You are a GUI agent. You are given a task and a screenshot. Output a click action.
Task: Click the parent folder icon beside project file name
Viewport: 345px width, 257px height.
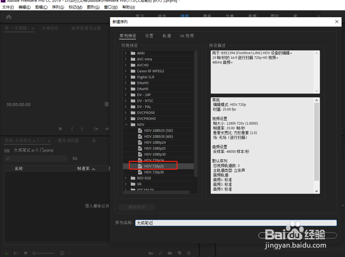[x=7, y=151]
